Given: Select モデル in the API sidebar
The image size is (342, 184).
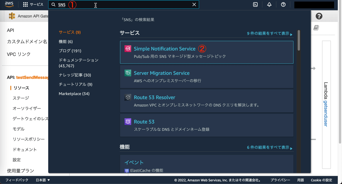Looking at the screenshot, I should 19,129.
